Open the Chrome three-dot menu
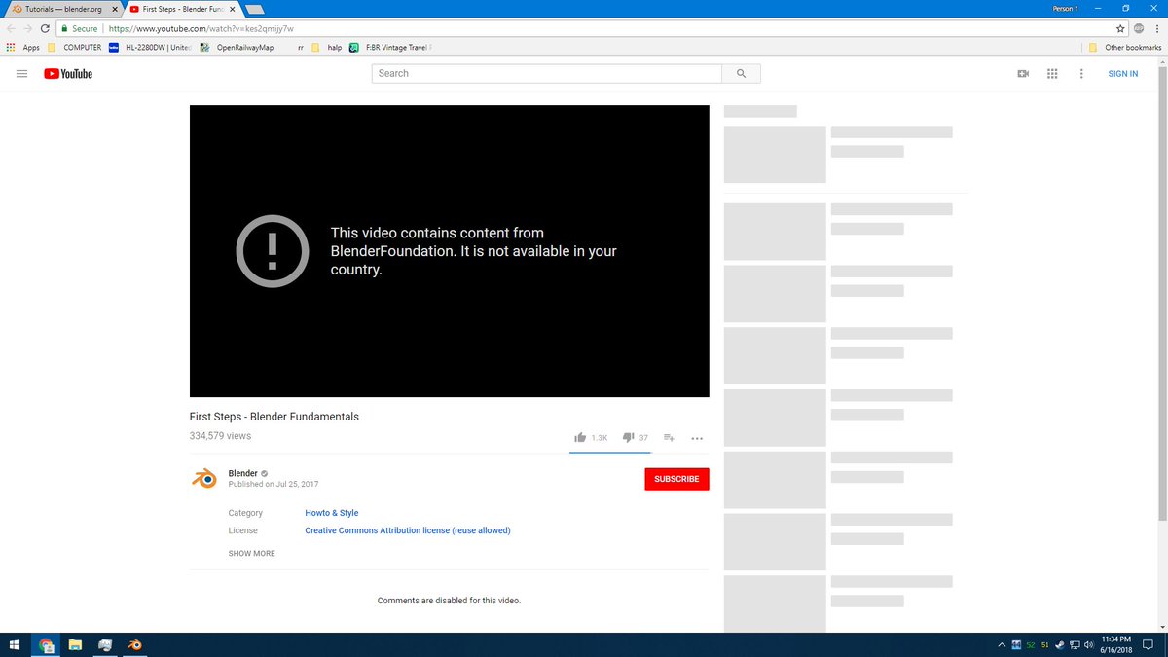1168x657 pixels. click(x=1155, y=28)
